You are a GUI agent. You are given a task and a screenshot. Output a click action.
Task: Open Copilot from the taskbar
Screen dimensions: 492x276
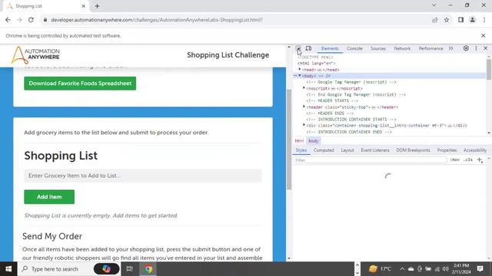106,269
